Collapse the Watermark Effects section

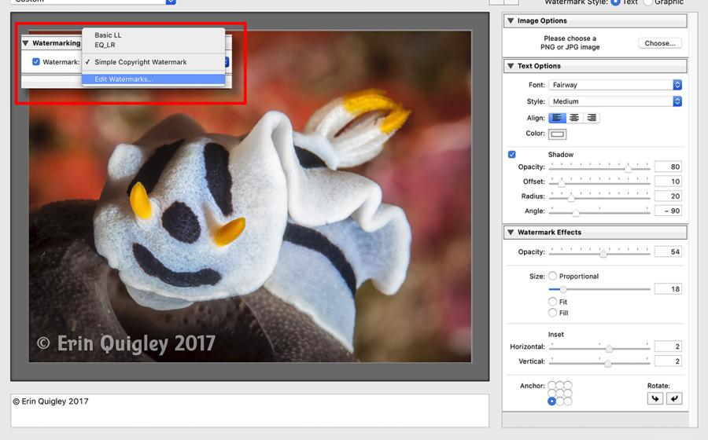511,233
